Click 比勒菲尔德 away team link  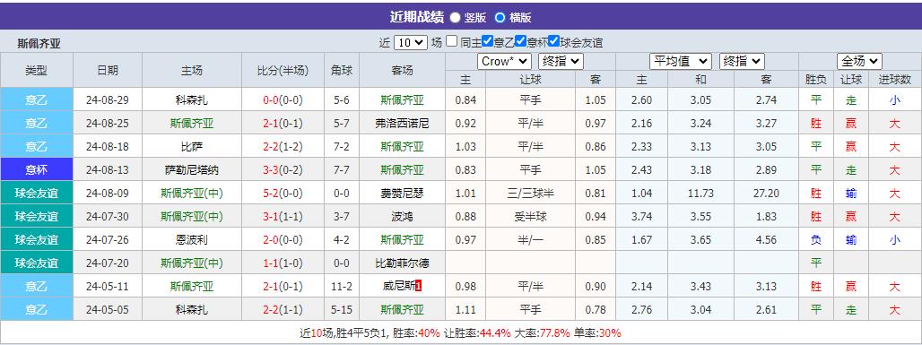coord(402,263)
